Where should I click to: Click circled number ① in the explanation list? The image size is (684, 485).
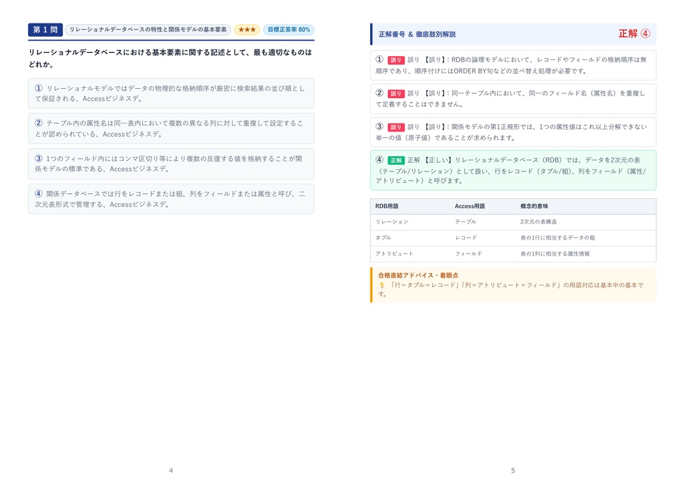tap(379, 59)
